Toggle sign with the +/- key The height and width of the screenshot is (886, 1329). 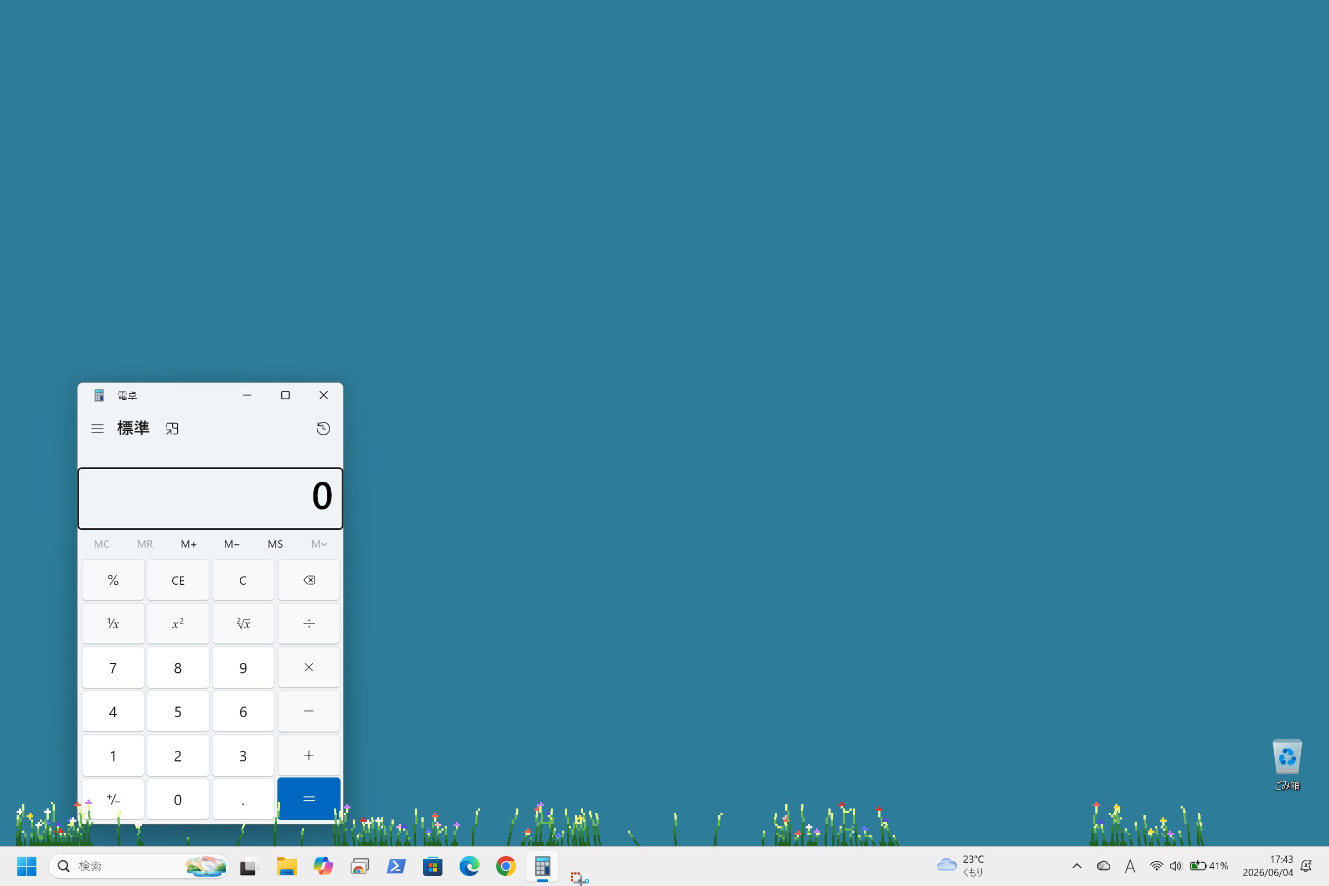click(113, 799)
